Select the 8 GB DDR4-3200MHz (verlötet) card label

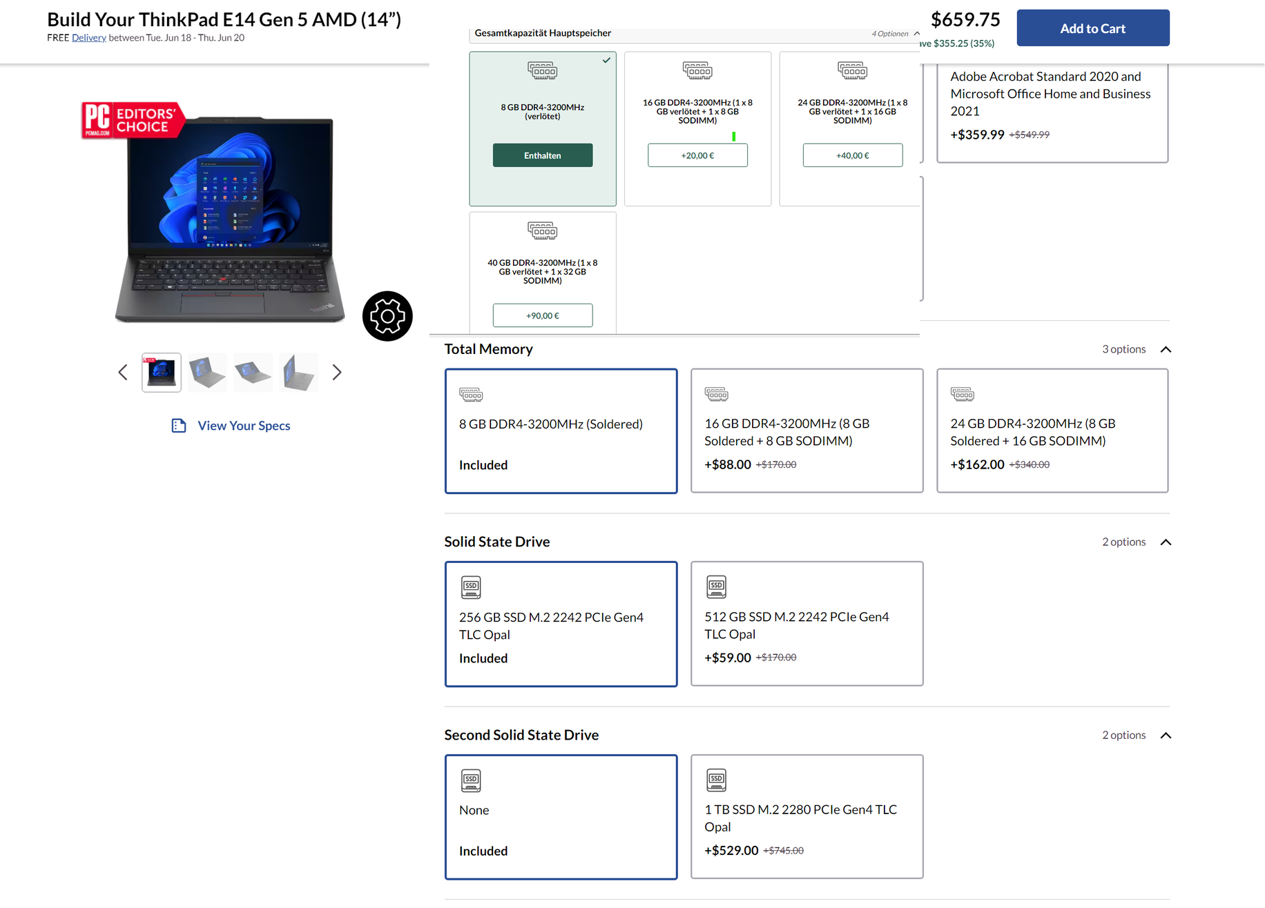tap(543, 112)
